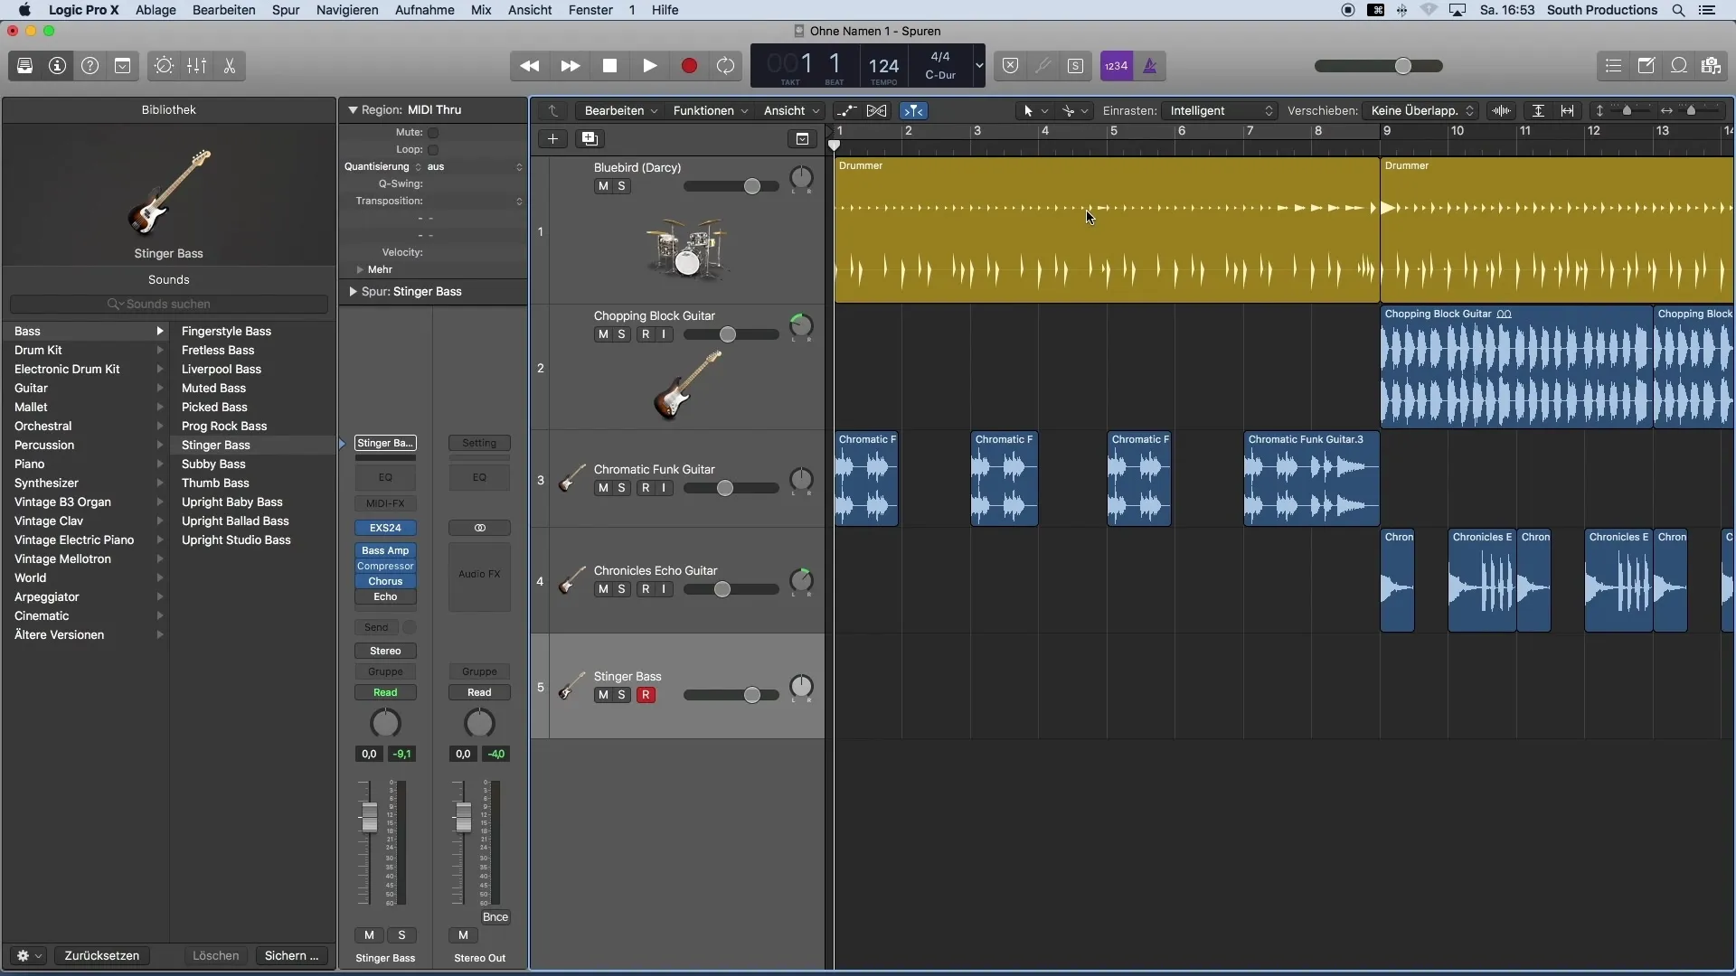Open the media Browsers icon
This screenshot has width=1736, height=976.
click(1711, 66)
